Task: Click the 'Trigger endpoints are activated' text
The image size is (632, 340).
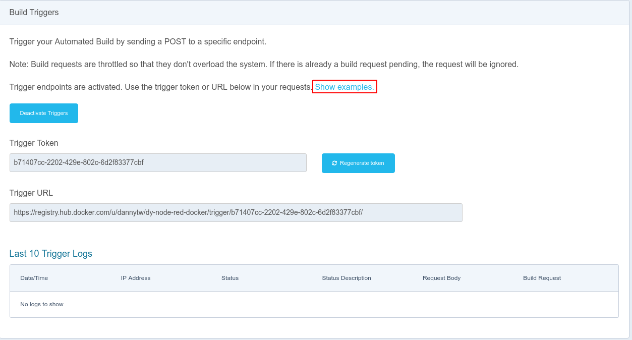Action: tap(160, 87)
